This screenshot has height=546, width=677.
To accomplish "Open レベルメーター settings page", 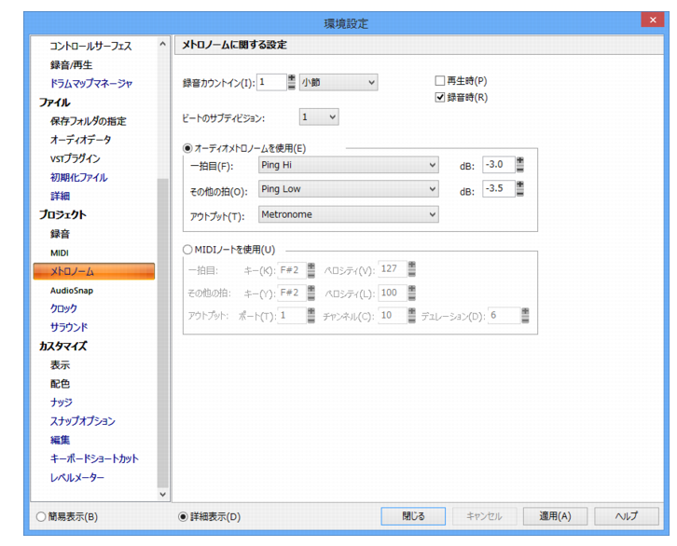I will pos(77,477).
